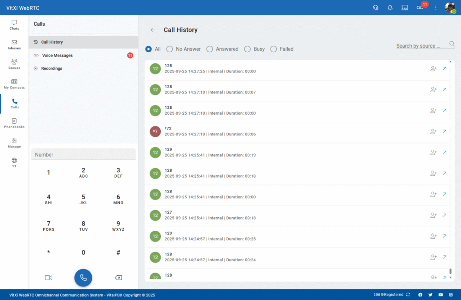Select the Failed radio filter
The width and height of the screenshot is (461, 300).
[273, 49]
